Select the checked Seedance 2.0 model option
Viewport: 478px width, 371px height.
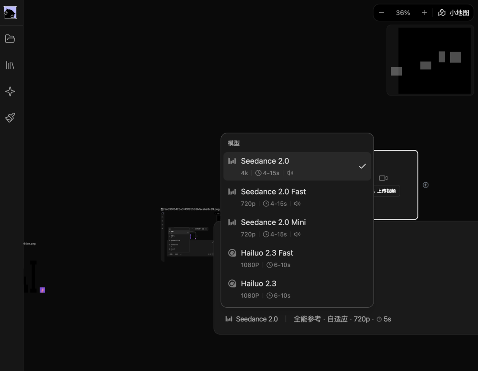click(297, 166)
